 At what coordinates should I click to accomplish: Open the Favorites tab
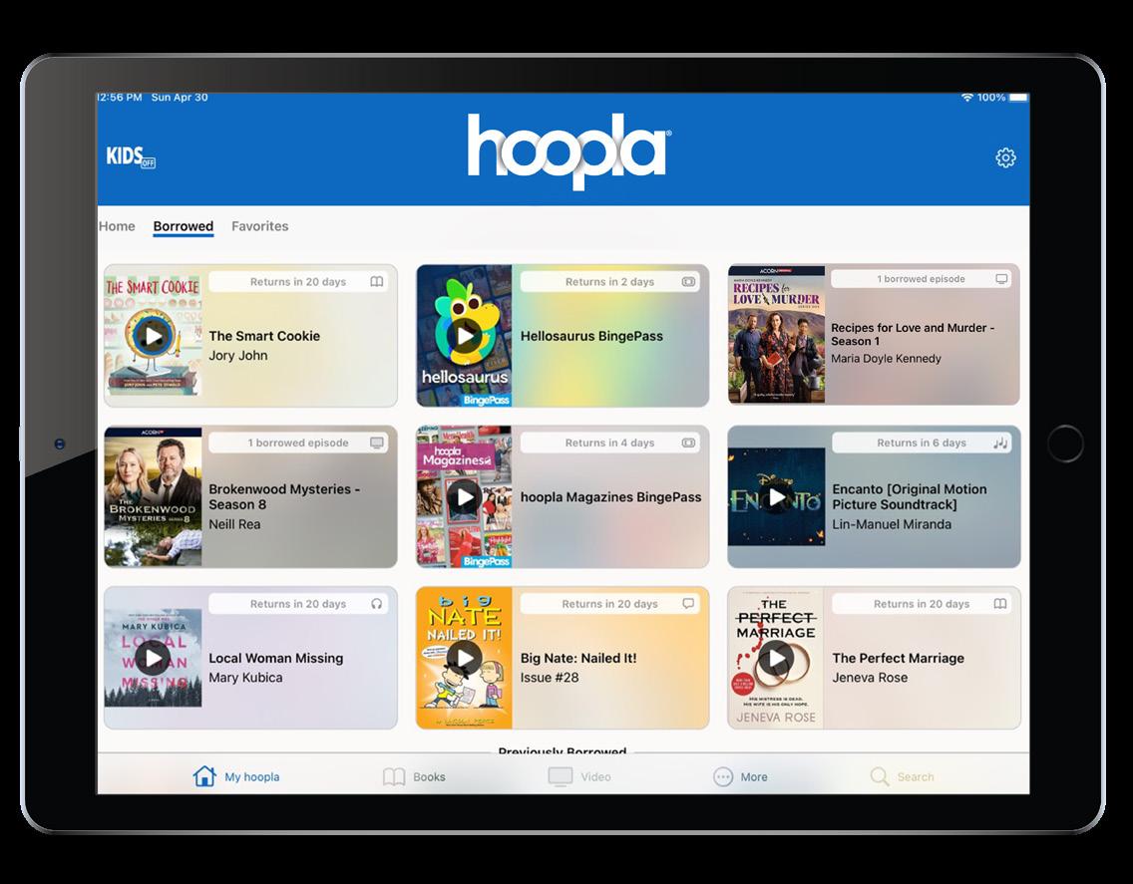259,226
